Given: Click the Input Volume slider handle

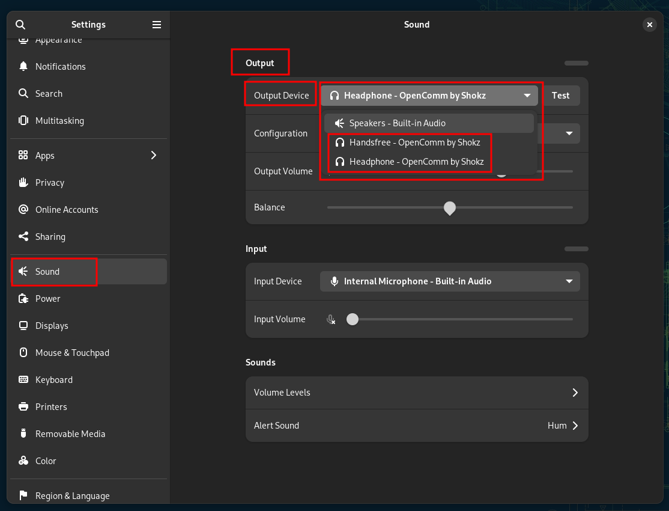Looking at the screenshot, I should coord(353,319).
